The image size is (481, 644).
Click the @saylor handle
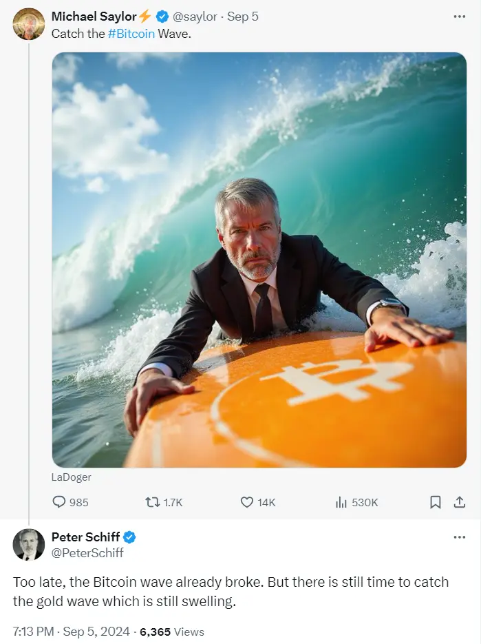pos(195,17)
